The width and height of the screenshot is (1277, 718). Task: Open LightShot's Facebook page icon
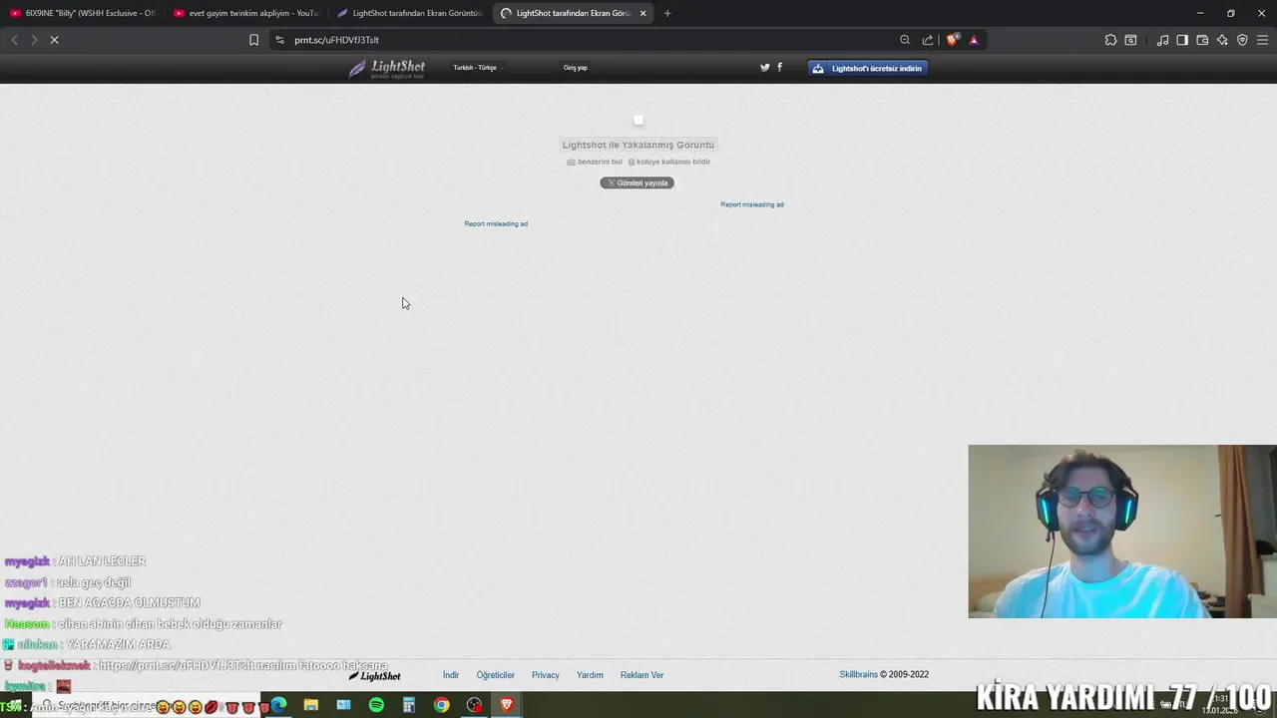click(x=779, y=68)
